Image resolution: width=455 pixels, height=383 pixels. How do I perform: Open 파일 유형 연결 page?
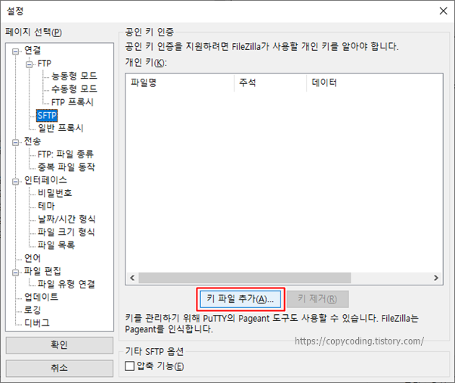pyautogui.click(x=67, y=284)
